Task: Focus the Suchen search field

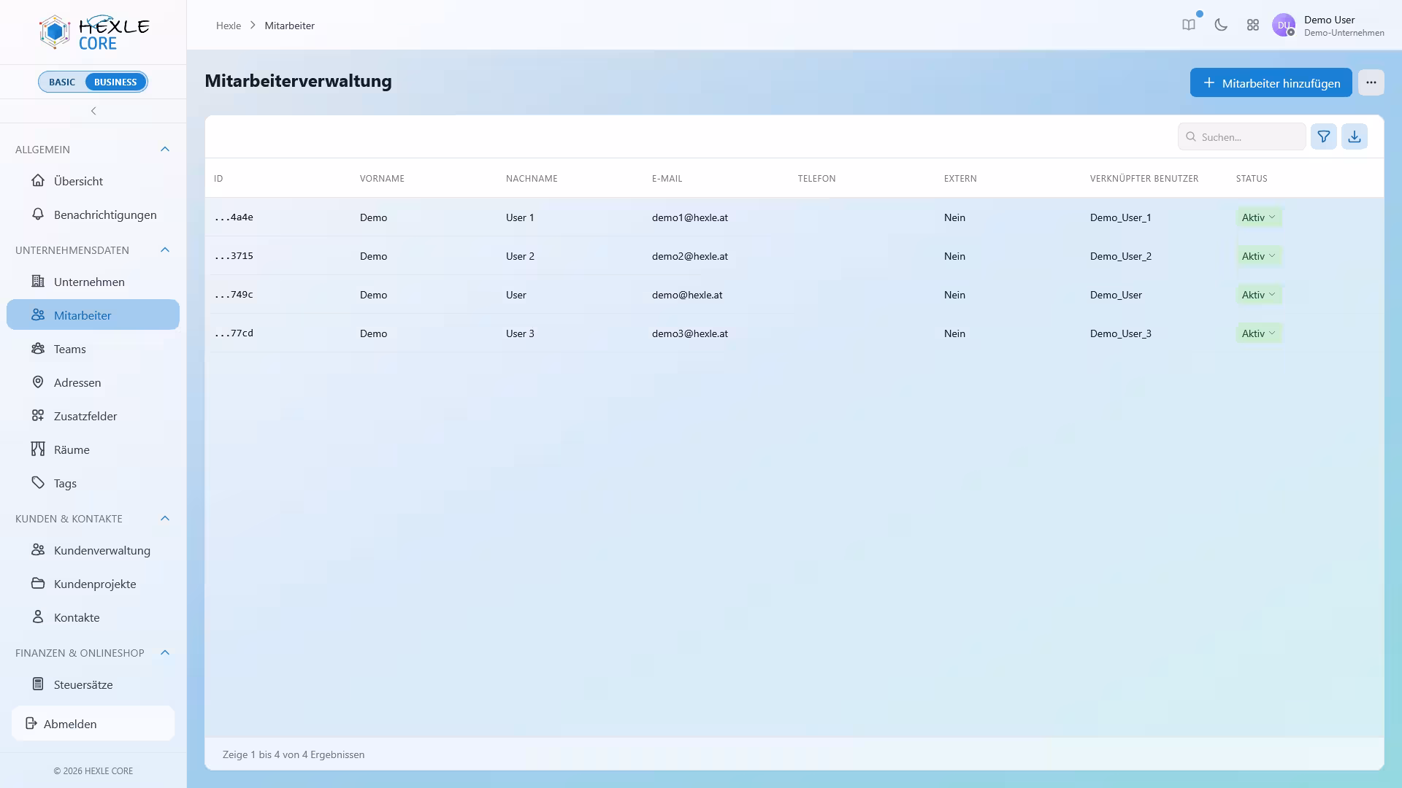Action: point(1241,136)
